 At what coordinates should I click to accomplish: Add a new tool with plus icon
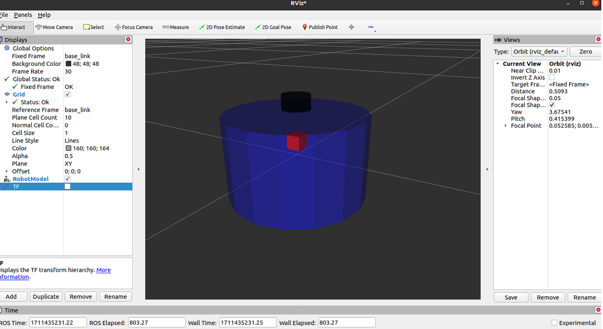(x=351, y=27)
